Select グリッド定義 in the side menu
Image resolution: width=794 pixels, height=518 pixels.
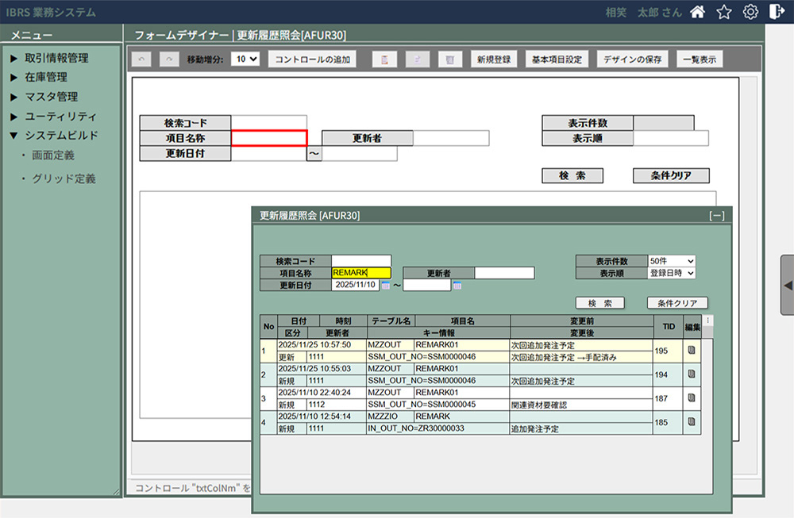pyautogui.click(x=64, y=179)
